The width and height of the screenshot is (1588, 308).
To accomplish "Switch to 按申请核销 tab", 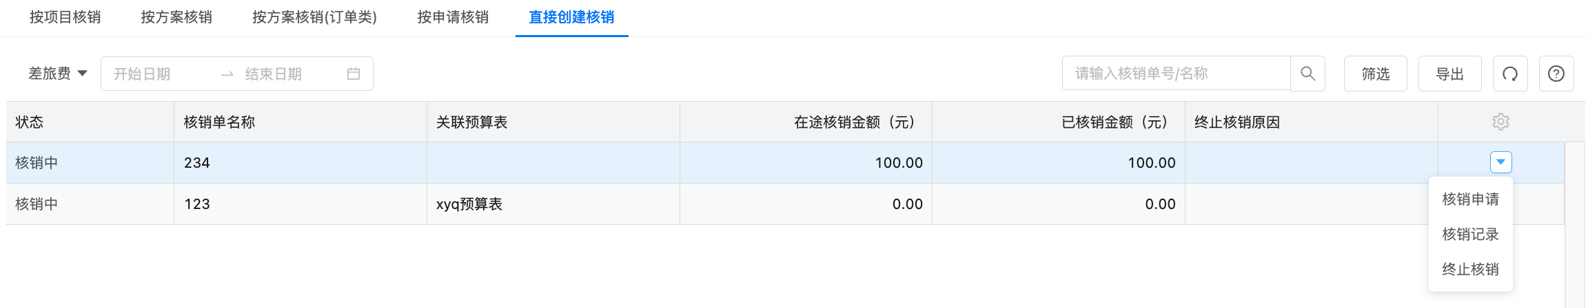I will (453, 17).
